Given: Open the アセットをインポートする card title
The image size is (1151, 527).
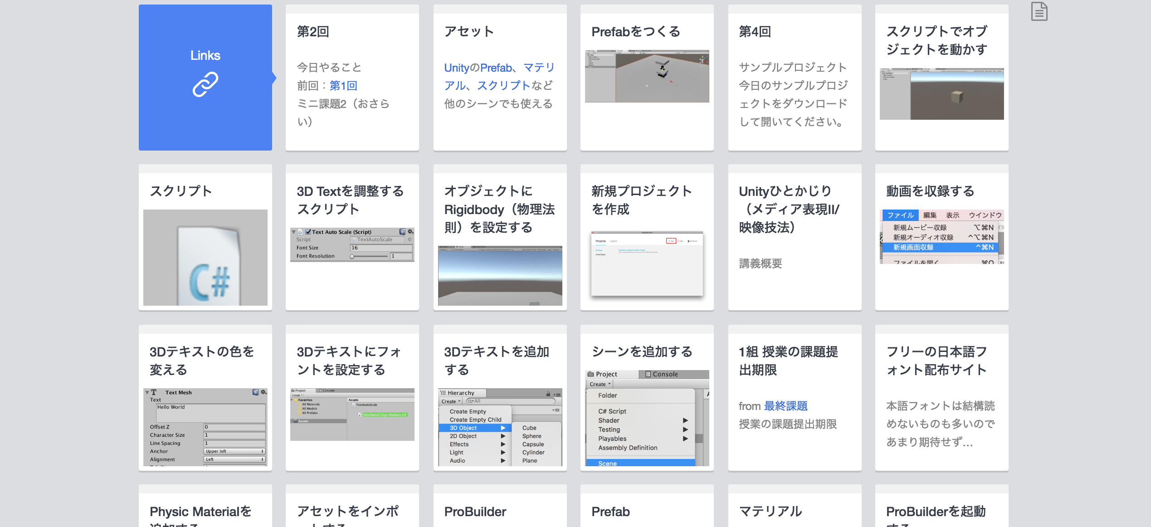Looking at the screenshot, I should pyautogui.click(x=348, y=517).
